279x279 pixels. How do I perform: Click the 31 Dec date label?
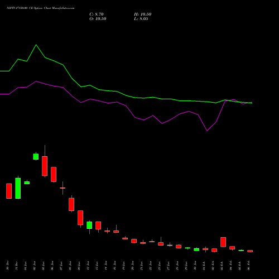[17, 266]
